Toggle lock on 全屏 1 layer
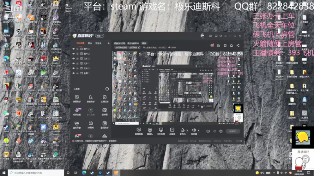This screenshot has width=314, height=176. (77, 73)
